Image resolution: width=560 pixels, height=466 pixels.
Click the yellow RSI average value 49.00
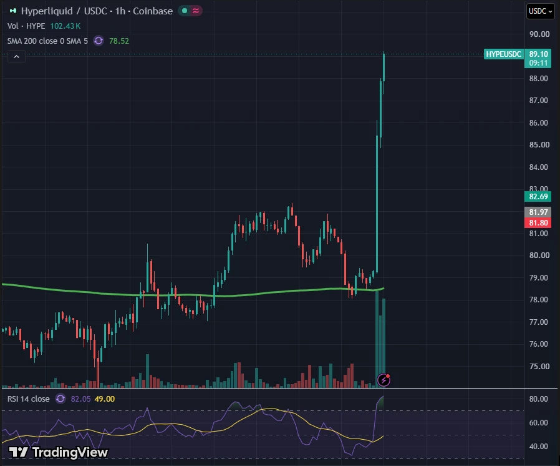click(x=105, y=399)
